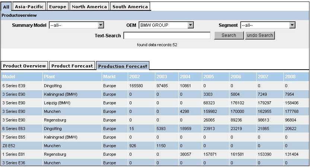Viewport: 311px width, 168px height.
Task: Click the Search button
Action: coord(229,35)
